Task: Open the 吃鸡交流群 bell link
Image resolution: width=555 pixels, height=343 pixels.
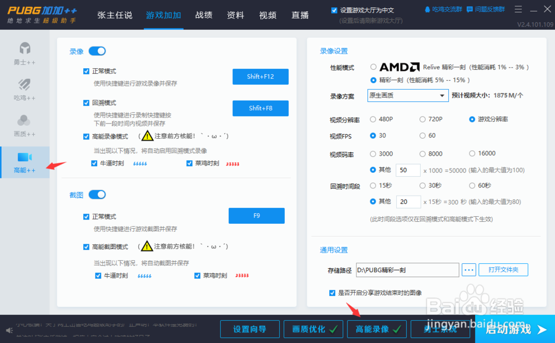Action: coord(443,9)
